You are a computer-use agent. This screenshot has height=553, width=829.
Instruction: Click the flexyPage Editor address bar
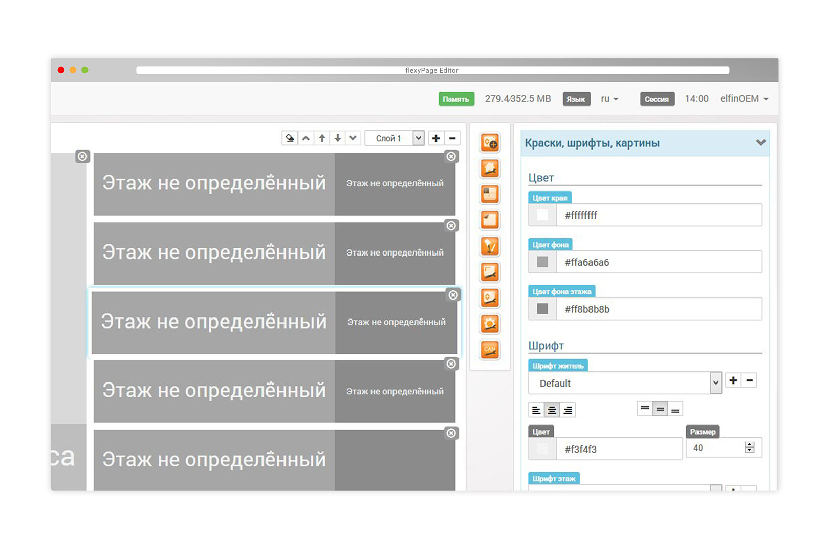point(432,70)
